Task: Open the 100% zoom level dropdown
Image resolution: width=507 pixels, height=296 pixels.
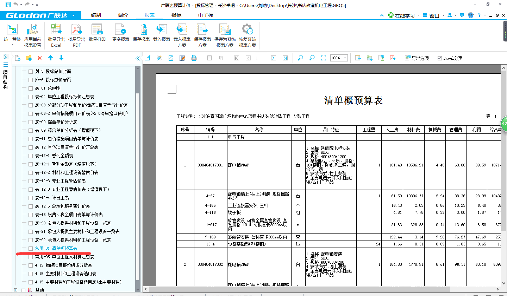Action: [x=345, y=58]
